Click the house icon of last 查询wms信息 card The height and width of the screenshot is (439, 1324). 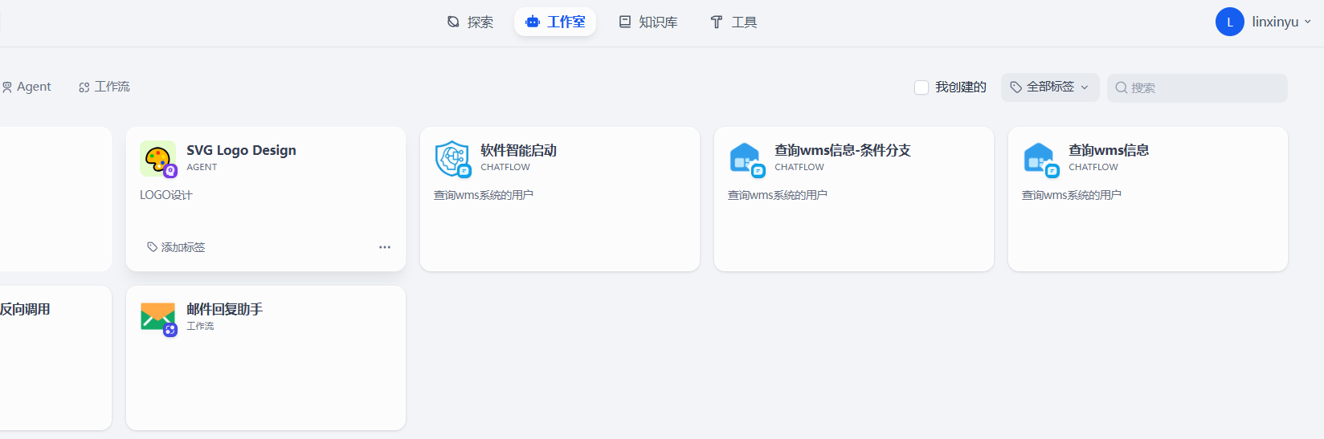pos(1040,159)
